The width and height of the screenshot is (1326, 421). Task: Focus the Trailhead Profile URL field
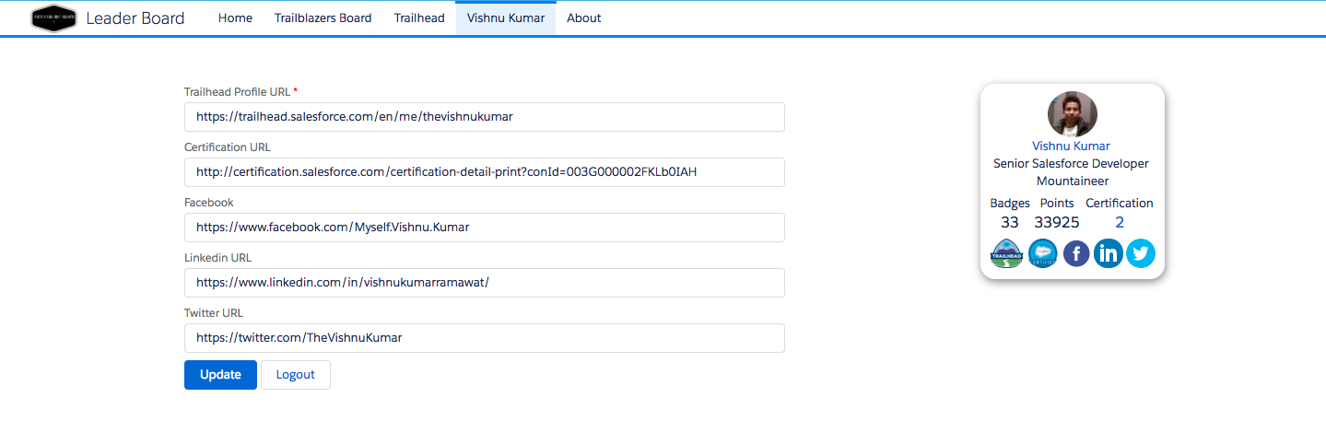(484, 117)
